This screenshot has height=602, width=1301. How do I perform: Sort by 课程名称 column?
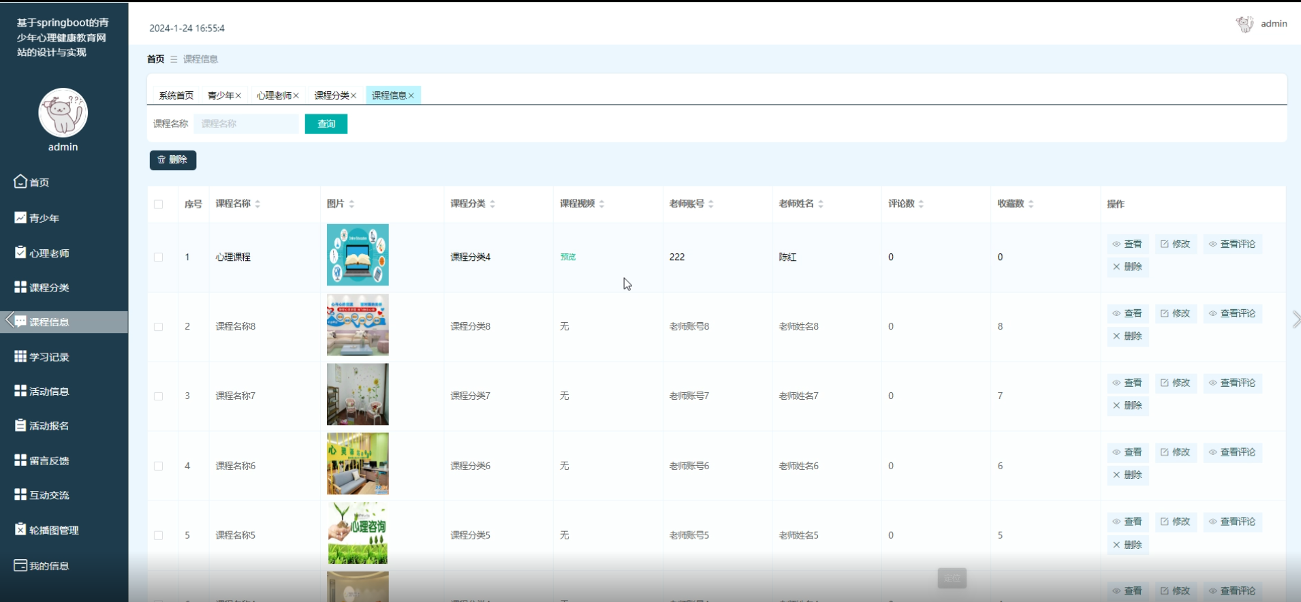pyautogui.click(x=257, y=204)
